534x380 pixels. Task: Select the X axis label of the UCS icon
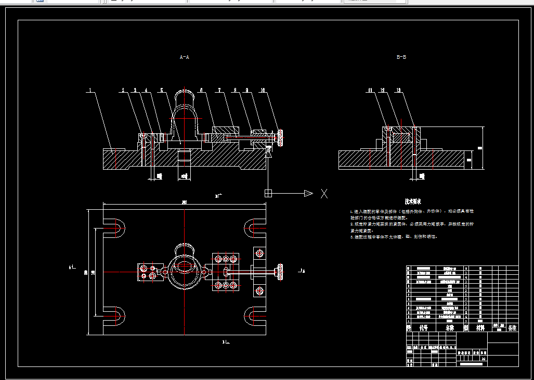[x=324, y=194]
